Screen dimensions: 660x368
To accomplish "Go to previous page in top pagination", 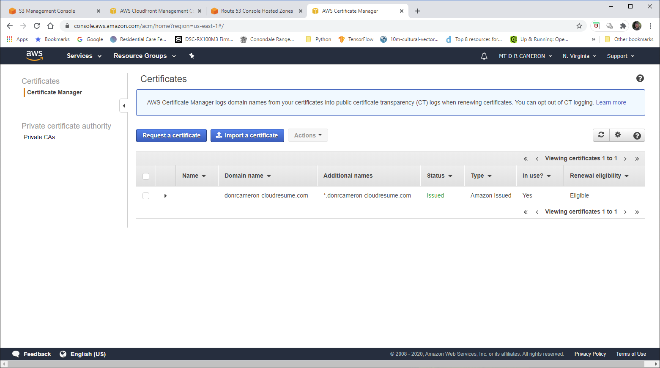I will [x=537, y=159].
